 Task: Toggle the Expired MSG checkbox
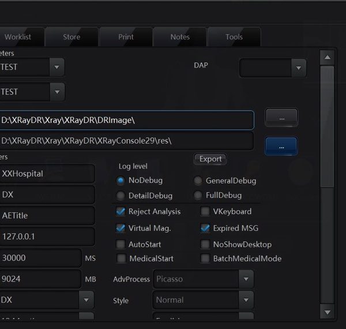click(x=205, y=228)
